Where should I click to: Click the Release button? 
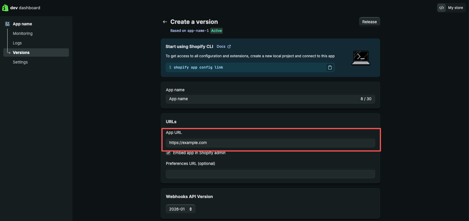tap(369, 22)
